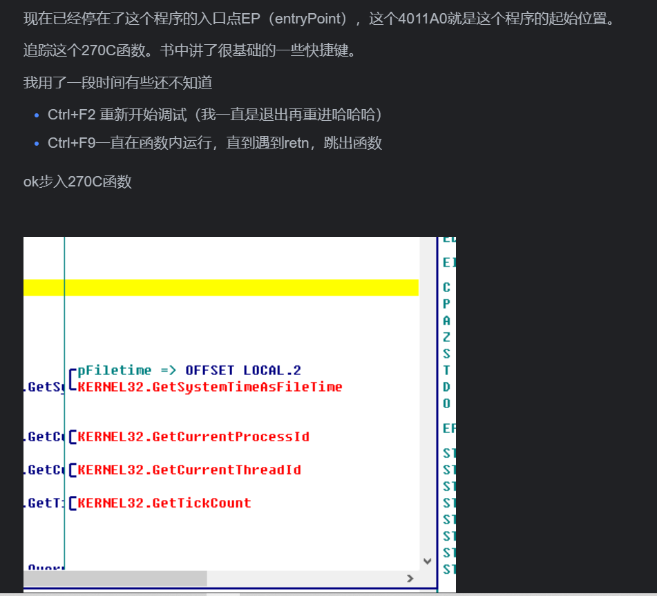
Task: Click the Ctrl+F2 restart debugging text
Action: click(215, 115)
